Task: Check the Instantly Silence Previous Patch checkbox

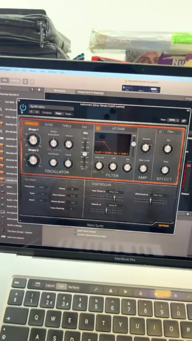Action: point(76,234)
